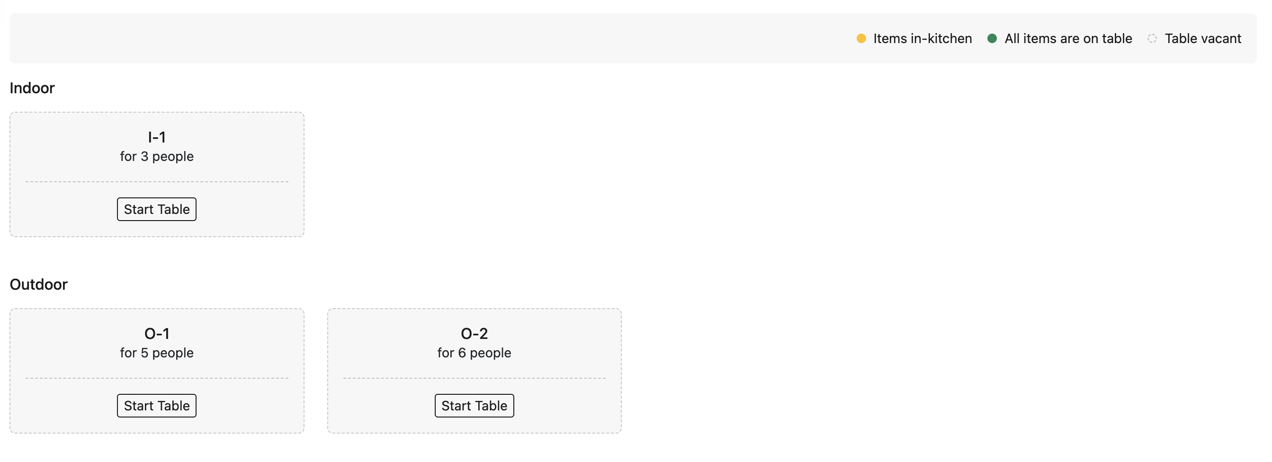
Task: Click the "All items are on table" label
Action: pyautogui.click(x=1067, y=38)
